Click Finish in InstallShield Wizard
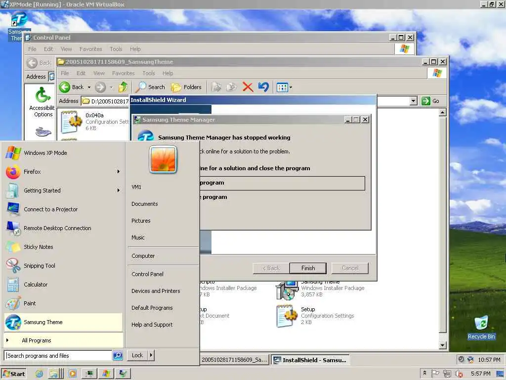The image size is (506, 380). tap(308, 268)
